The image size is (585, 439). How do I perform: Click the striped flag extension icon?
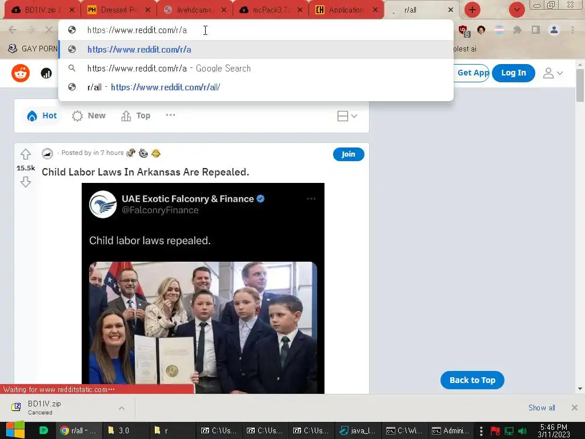click(x=499, y=30)
